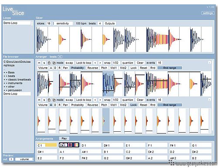Image resolution: width=218 pixels, height=168 pixels.
Task: Click the loop icon on second arranger track
Action: (x=54, y=100)
